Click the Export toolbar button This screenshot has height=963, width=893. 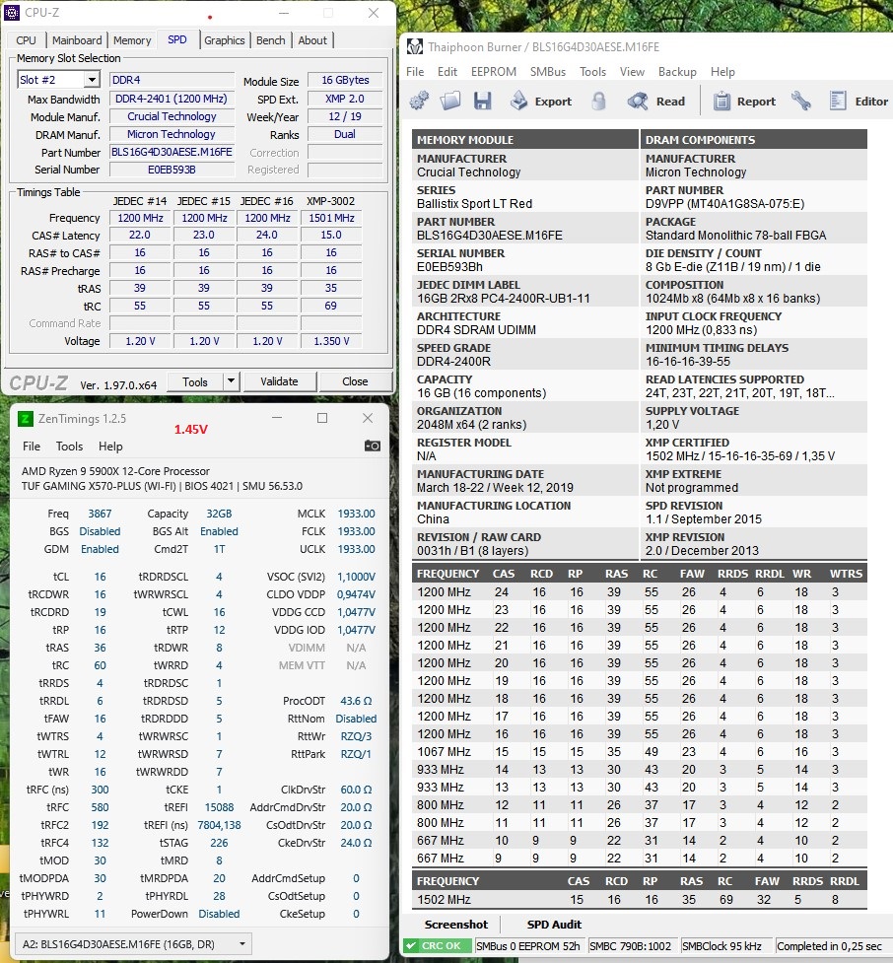click(541, 101)
